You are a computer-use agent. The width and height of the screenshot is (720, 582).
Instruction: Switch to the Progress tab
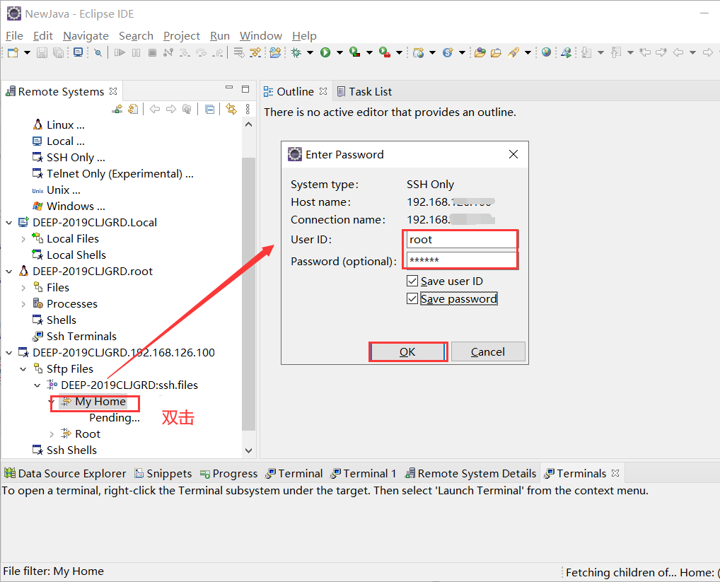point(228,473)
